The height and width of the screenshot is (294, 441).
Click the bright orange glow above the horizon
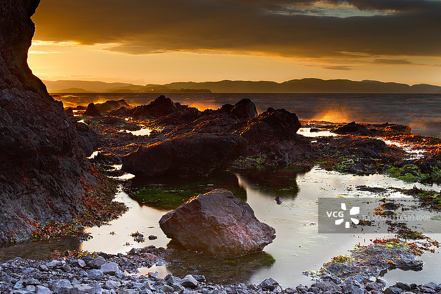165,66
